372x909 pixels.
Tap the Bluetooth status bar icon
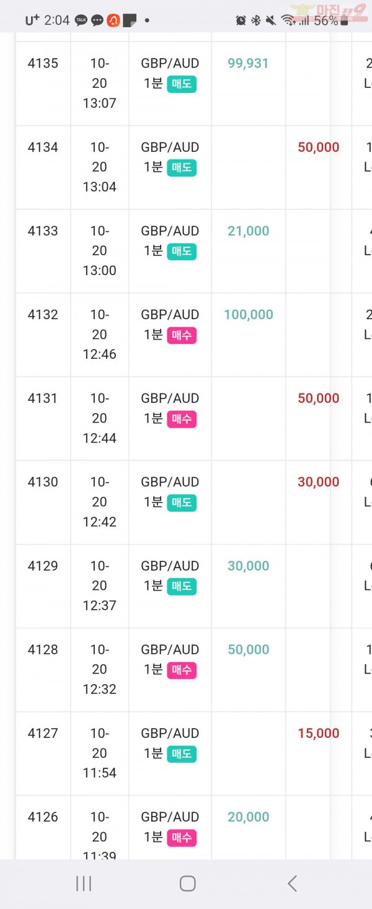click(255, 20)
